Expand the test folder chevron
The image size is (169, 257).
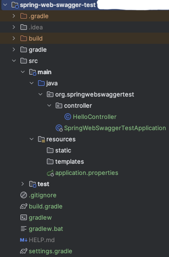coord(23,184)
